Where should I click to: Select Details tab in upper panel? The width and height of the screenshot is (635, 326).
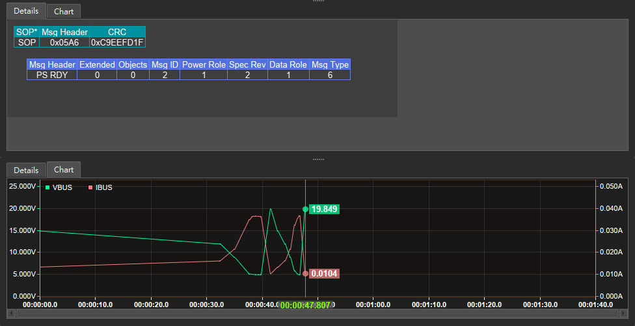[26, 11]
